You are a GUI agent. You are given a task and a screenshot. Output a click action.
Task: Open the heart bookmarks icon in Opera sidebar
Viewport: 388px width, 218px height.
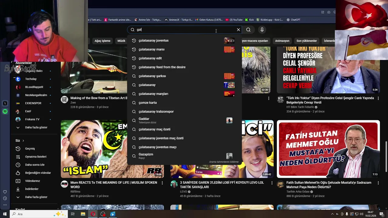[5, 192]
